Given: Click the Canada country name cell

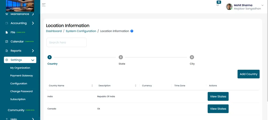Looking at the screenshot, I should point(52,109).
